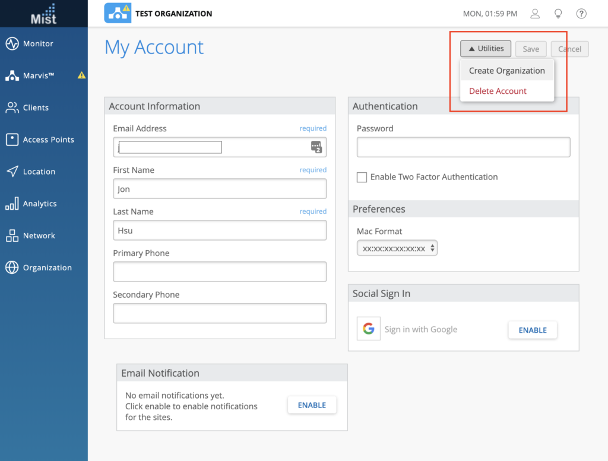Click the Primary Phone input field
Screen dimensions: 608x461
220,271
